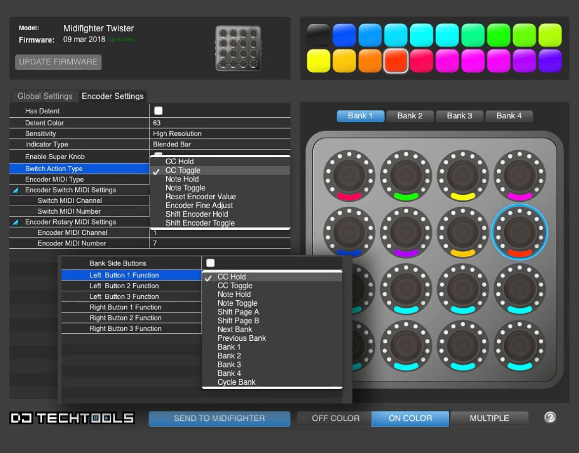
Task: Switch to the Encoder Settings tab
Action: [x=113, y=96]
